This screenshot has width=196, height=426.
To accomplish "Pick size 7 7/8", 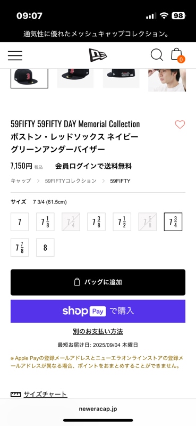I will tap(20, 248).
